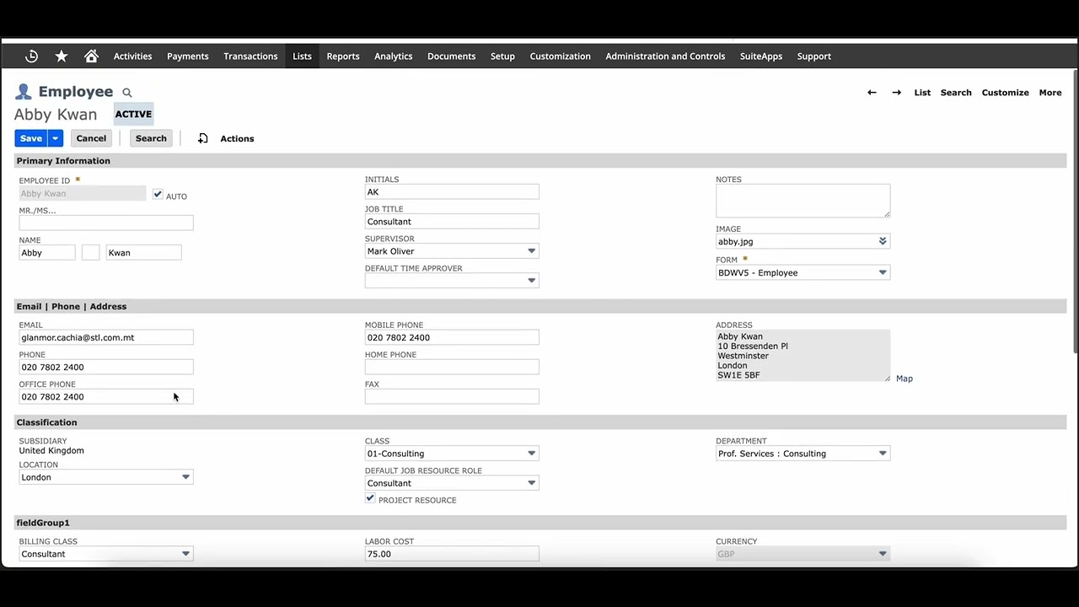Toggle the Project Resource checkbox
Screen dimensions: 1079x607
pyautogui.click(x=370, y=498)
